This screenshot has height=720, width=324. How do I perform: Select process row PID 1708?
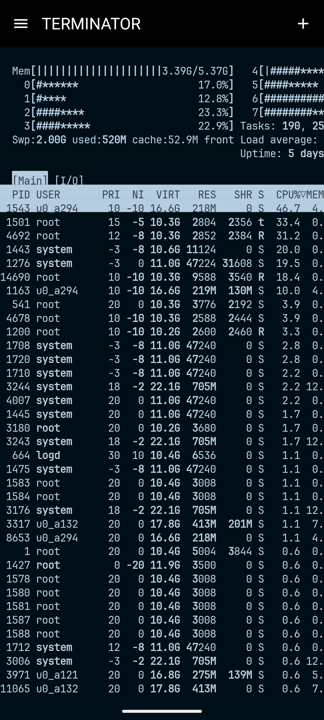click(162, 346)
